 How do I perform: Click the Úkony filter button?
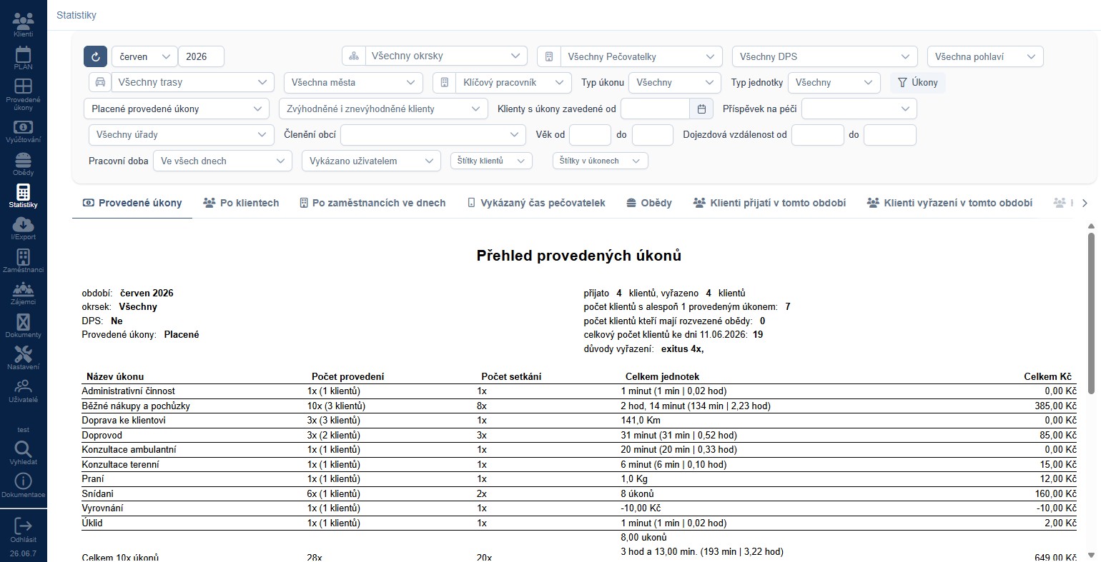pos(918,82)
